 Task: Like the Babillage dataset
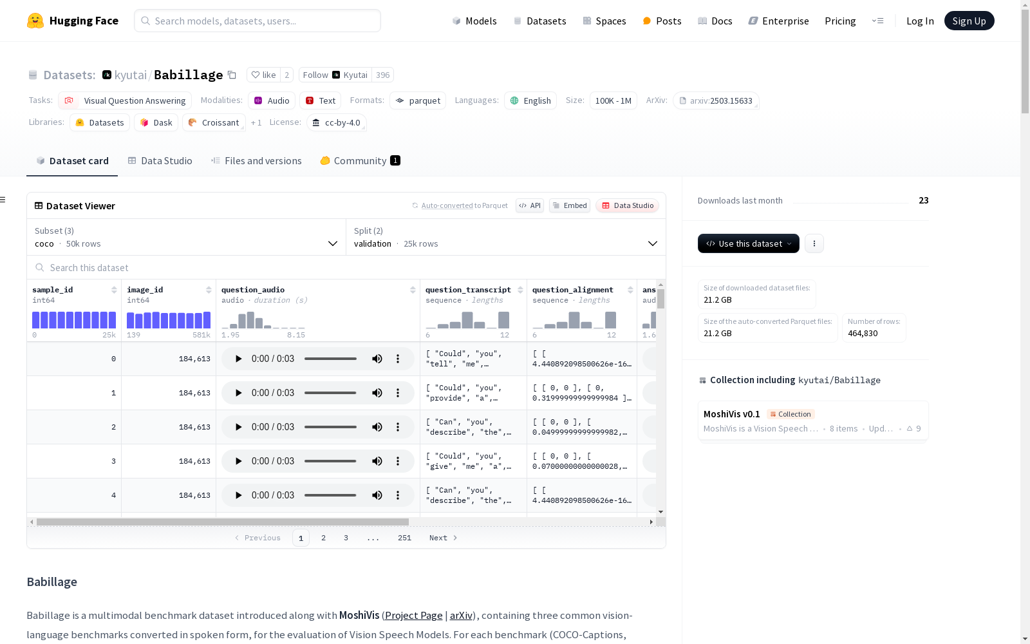click(263, 75)
